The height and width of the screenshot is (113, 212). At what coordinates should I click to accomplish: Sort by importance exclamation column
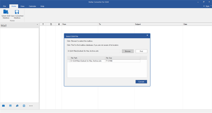[x=43, y=24]
